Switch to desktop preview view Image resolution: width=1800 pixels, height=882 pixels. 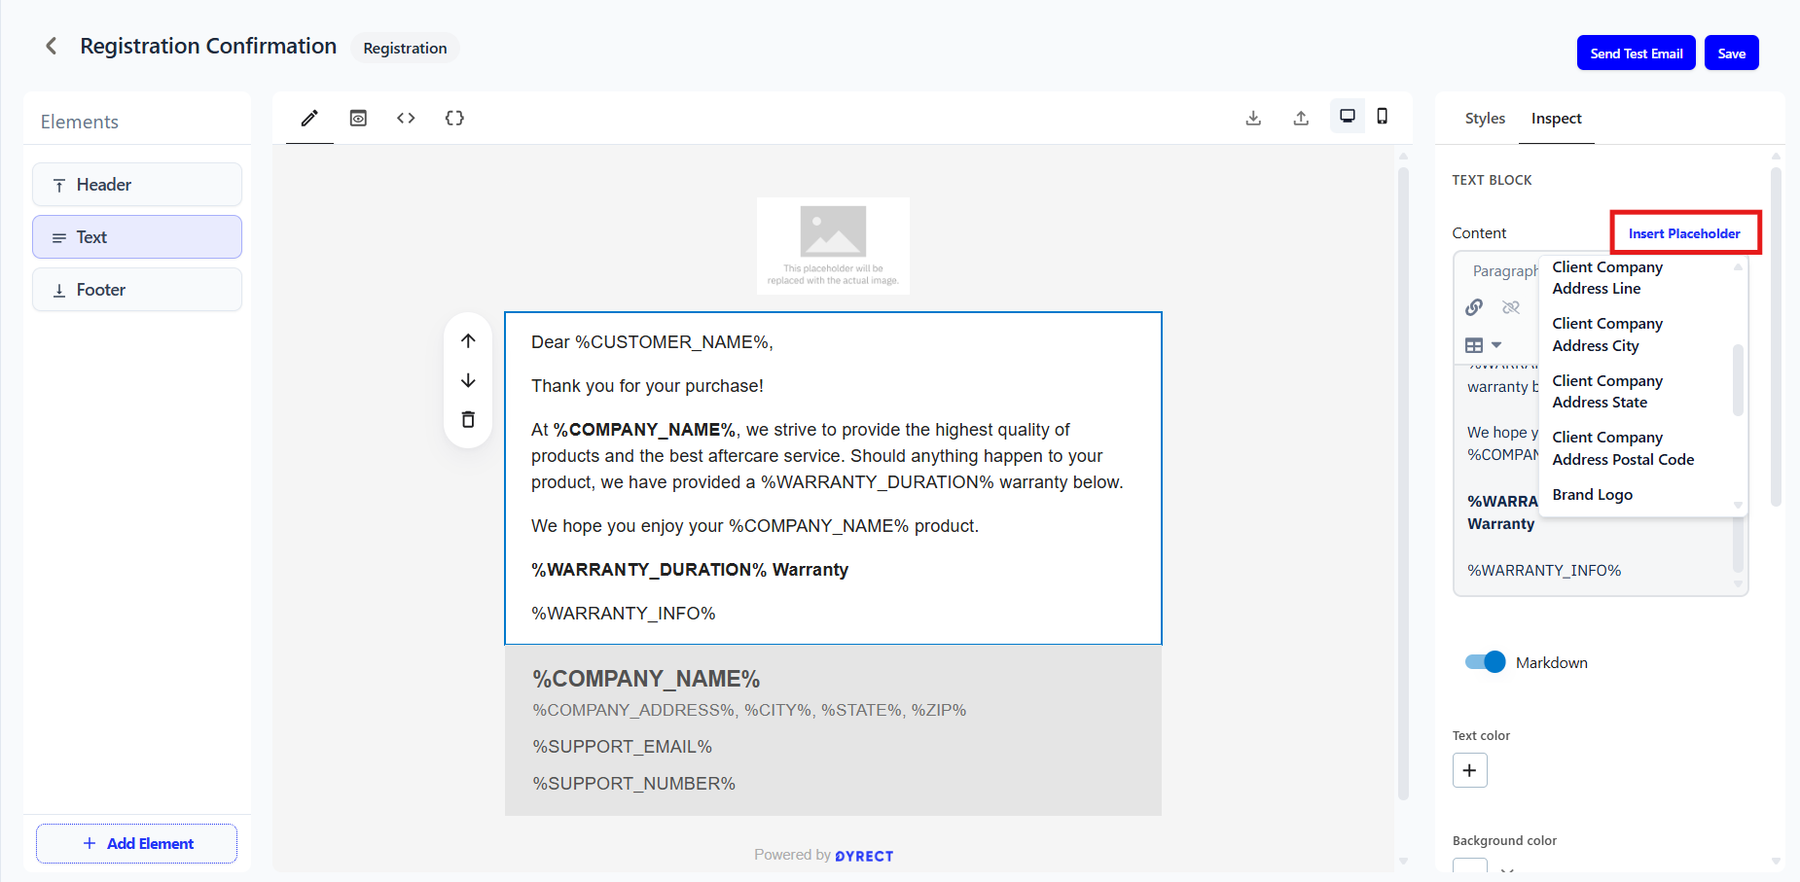[x=1348, y=117]
